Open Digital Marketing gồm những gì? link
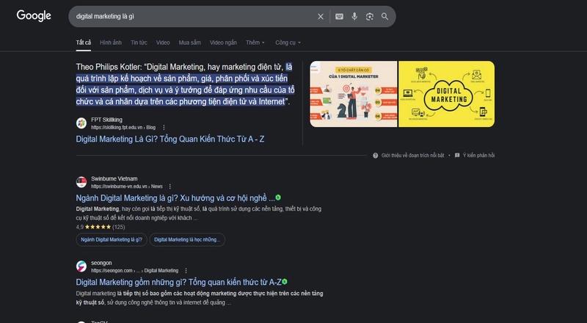The width and height of the screenshot is (587, 323). [178, 282]
